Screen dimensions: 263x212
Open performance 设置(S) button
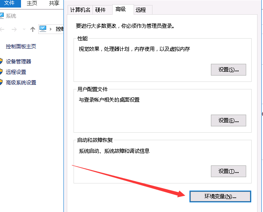pyautogui.click(x=228, y=70)
